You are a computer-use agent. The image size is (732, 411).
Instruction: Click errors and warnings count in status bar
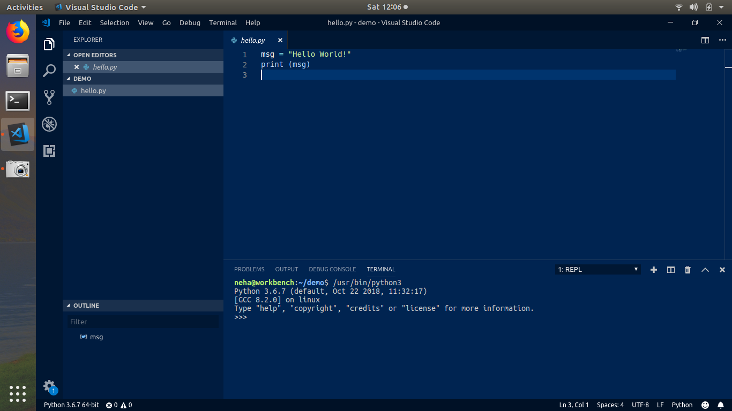tap(119, 405)
